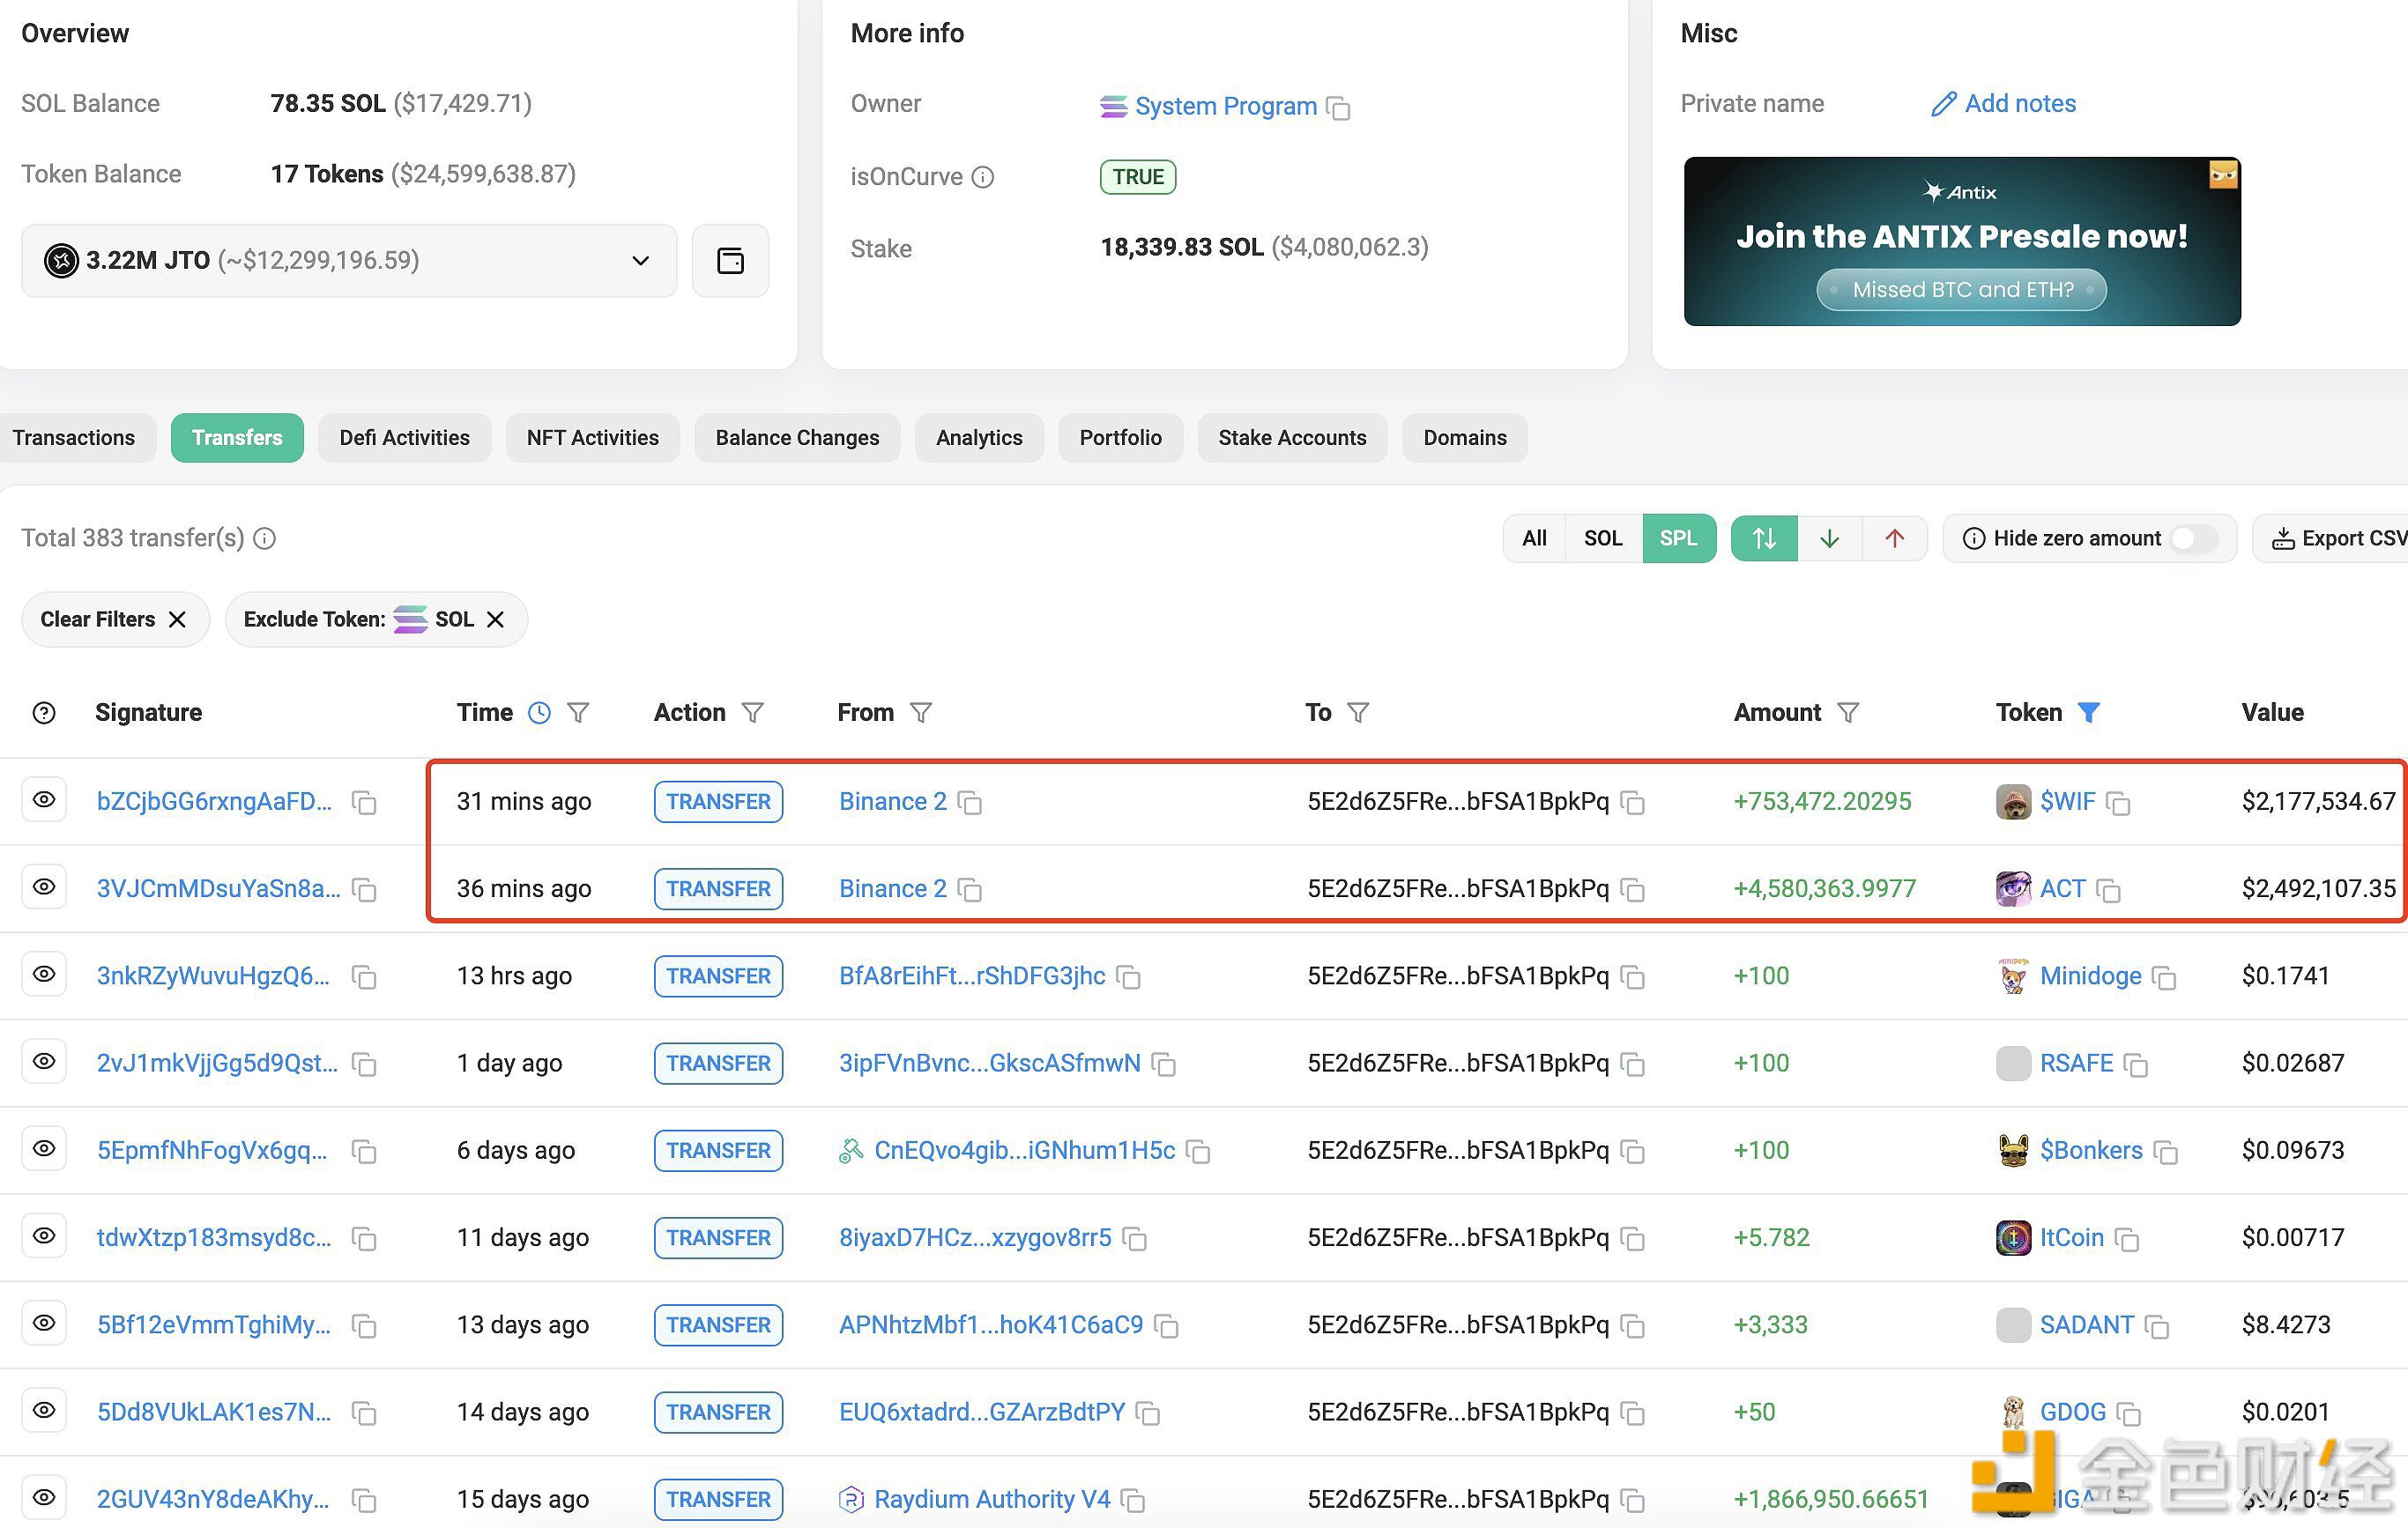Open the Binance 2 sender link for $WIF
Screen dimensions: 2408x1528
[892, 802]
